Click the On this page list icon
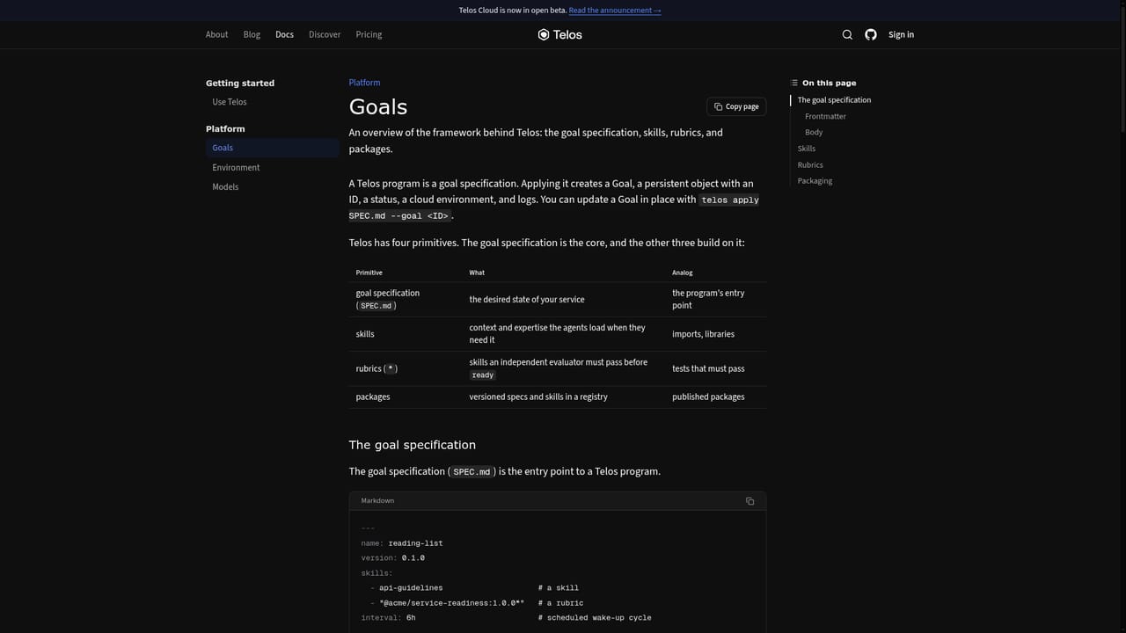The image size is (1126, 633). click(794, 83)
